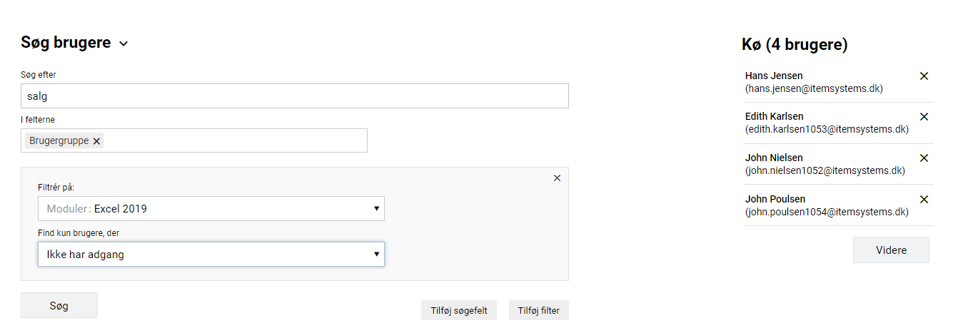Screen dimensions: 953x333
Task: Open the Moduler Excel 2019 dropdown
Action: tap(211, 209)
